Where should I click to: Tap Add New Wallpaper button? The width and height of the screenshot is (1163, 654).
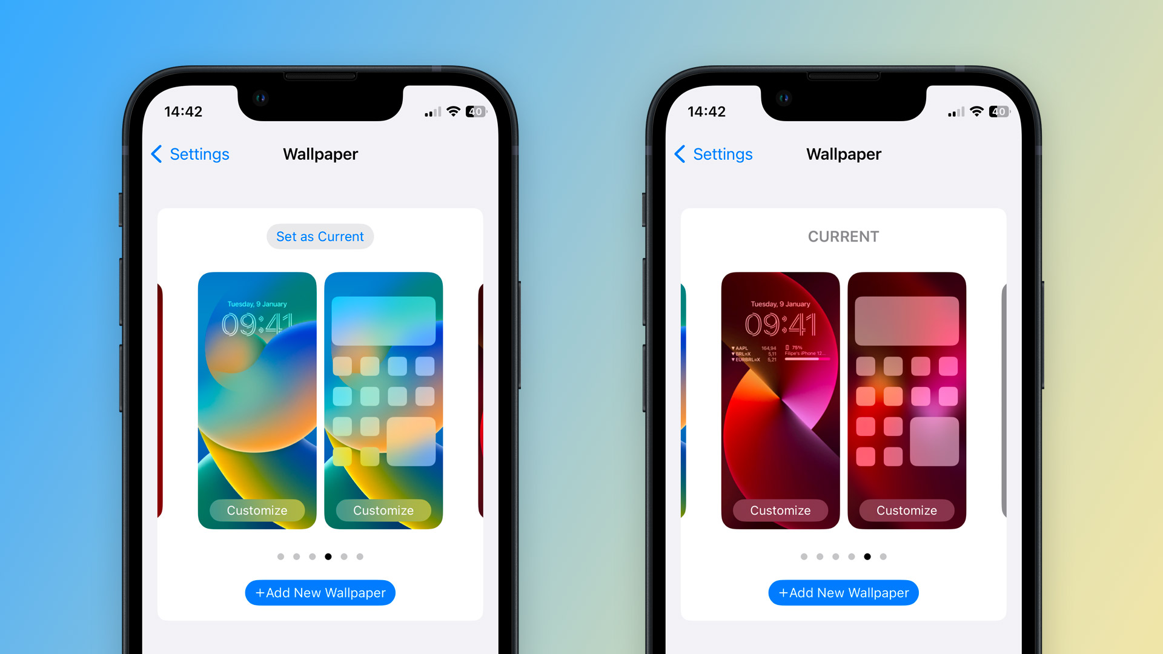[x=322, y=592]
